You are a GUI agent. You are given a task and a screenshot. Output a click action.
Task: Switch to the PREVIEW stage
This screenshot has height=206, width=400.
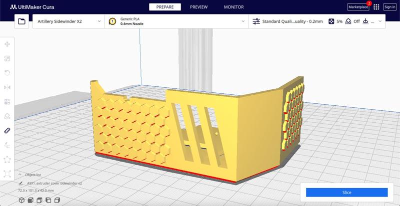(x=198, y=7)
